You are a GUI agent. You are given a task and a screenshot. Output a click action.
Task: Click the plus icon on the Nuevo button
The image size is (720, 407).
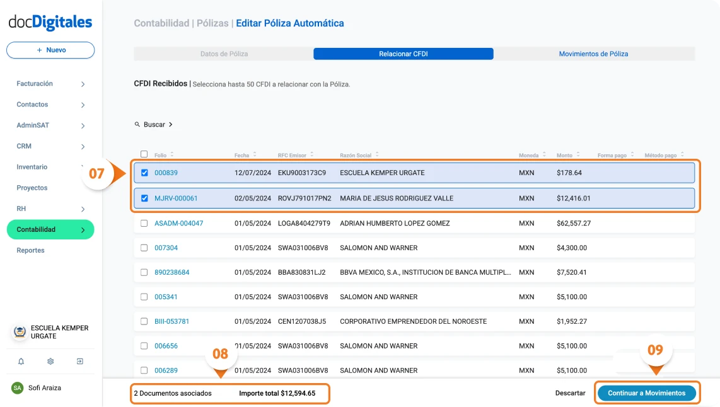click(39, 50)
